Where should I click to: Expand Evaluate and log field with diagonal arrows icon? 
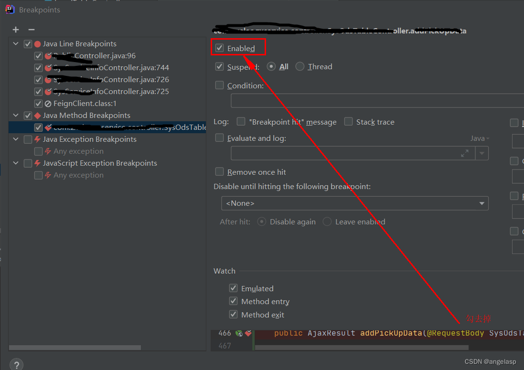[x=464, y=153]
